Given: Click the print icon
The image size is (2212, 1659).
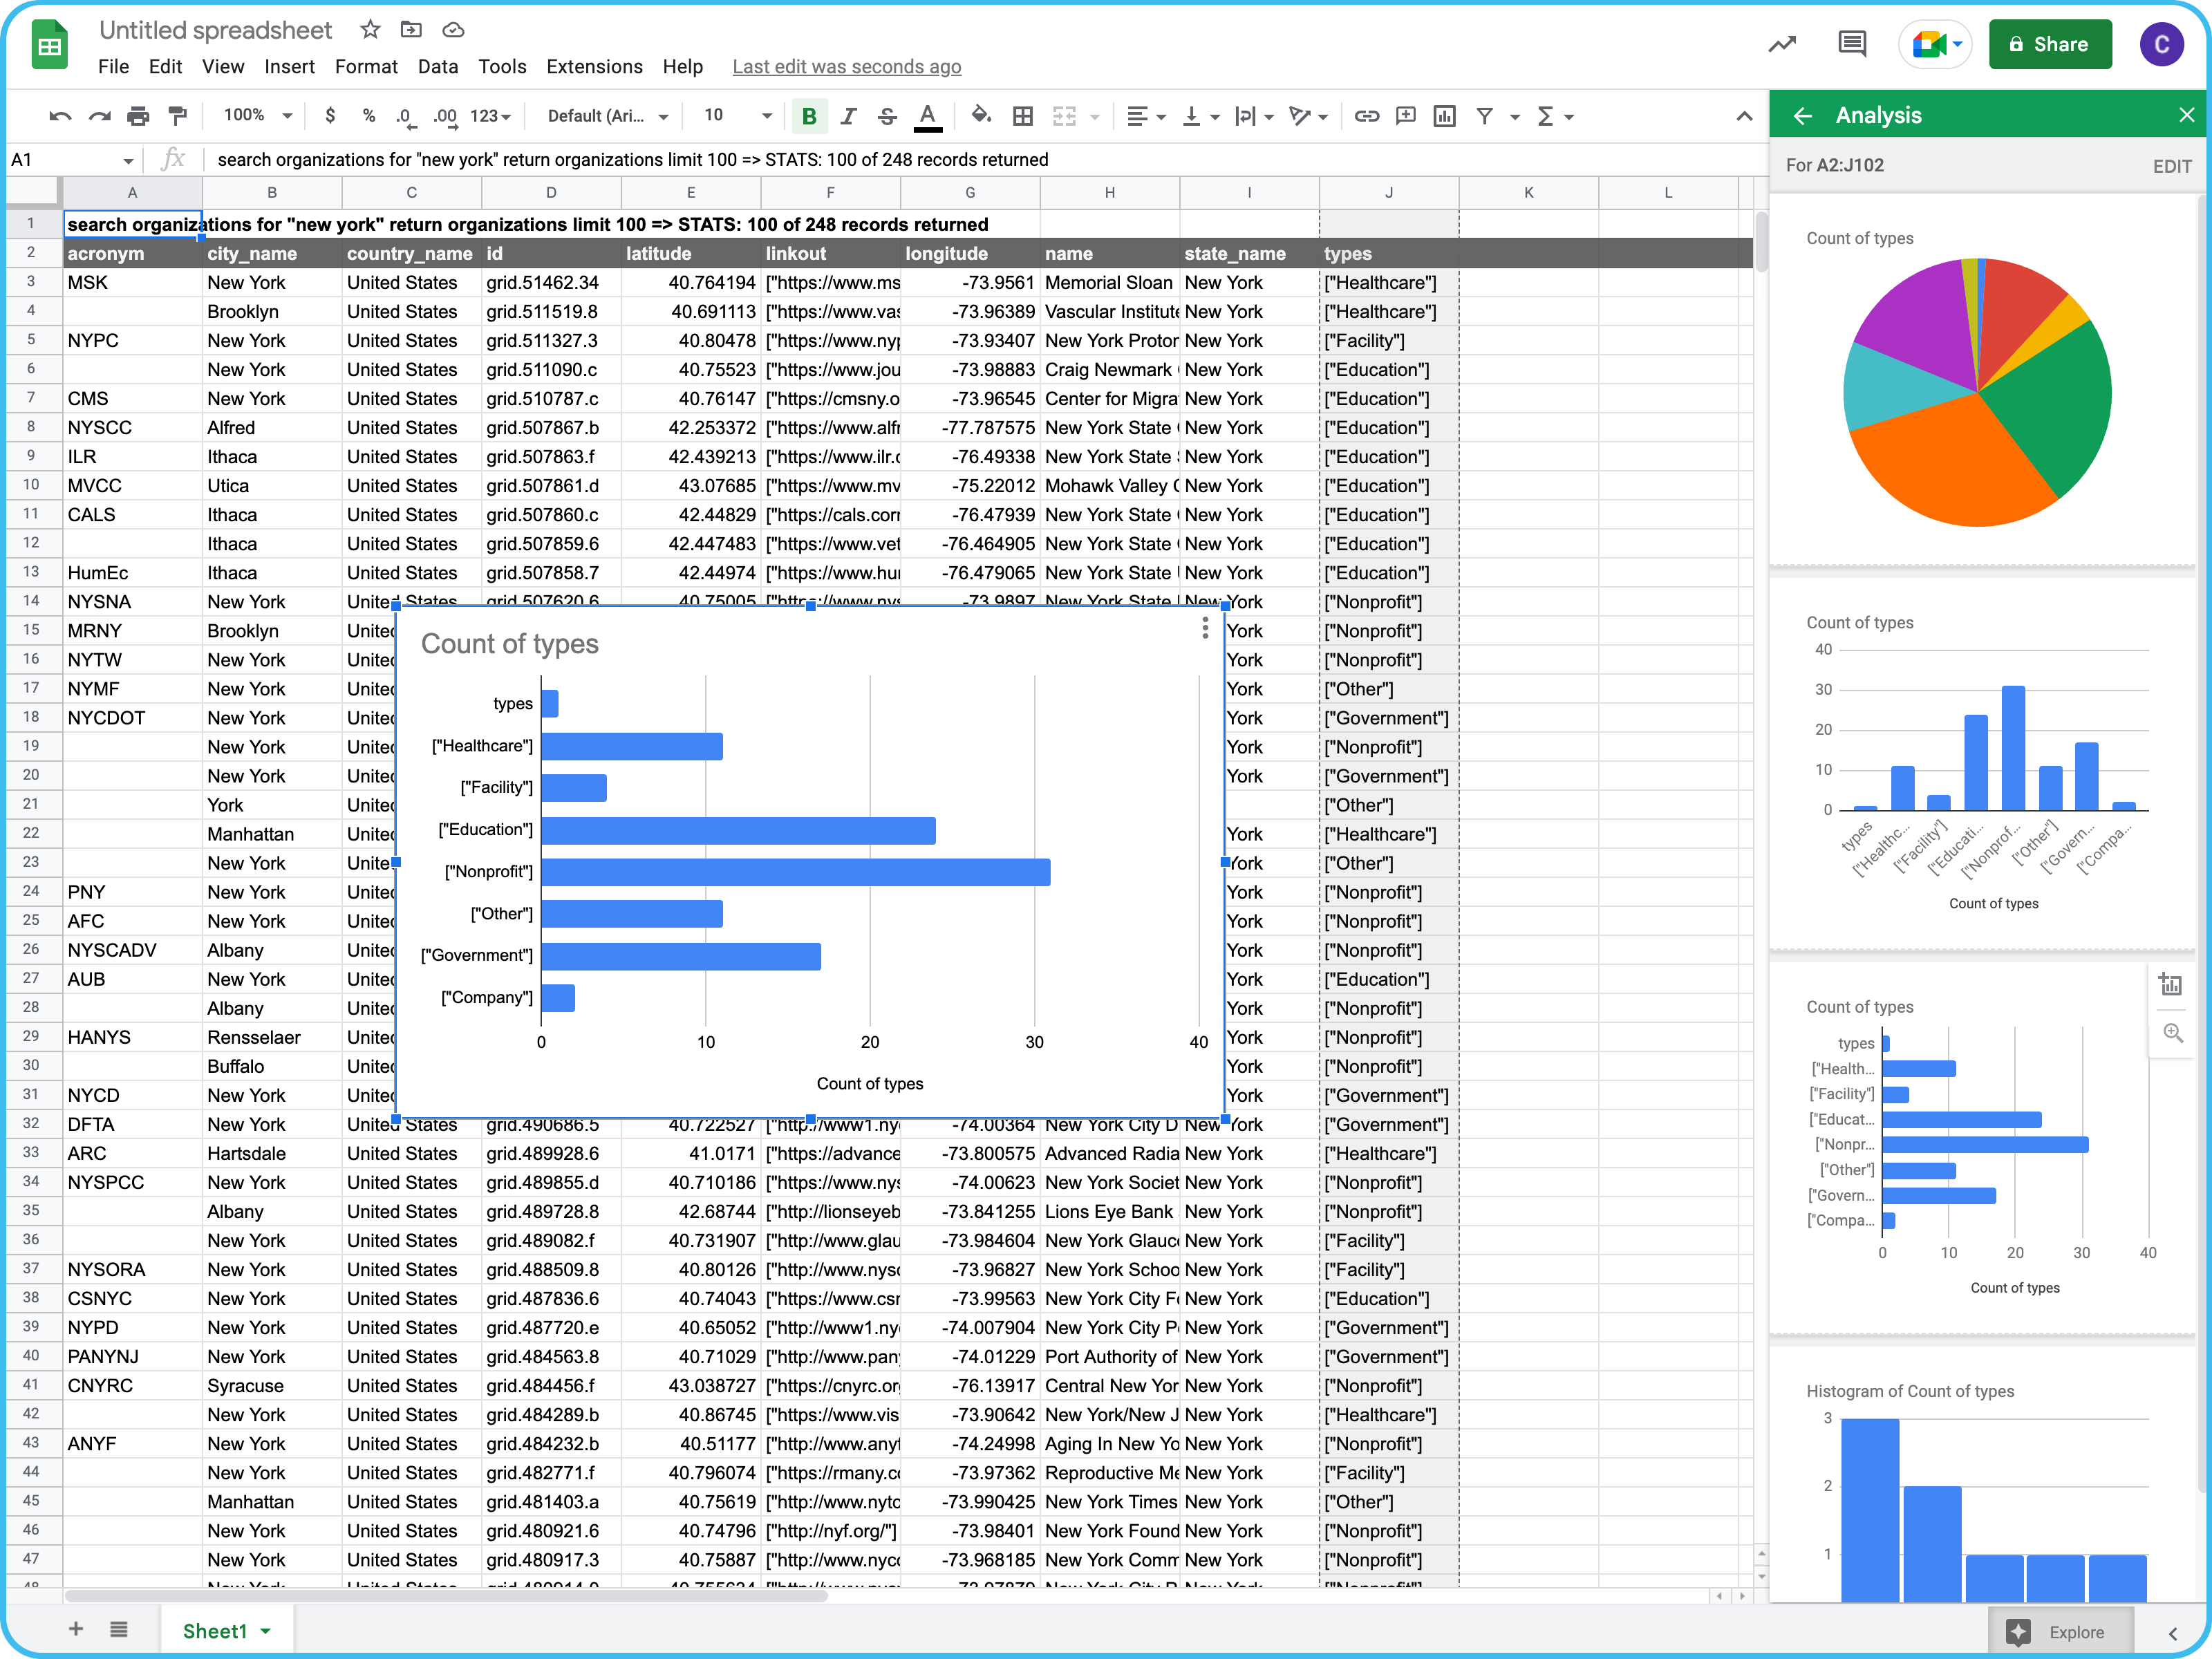Looking at the screenshot, I should click(x=138, y=116).
